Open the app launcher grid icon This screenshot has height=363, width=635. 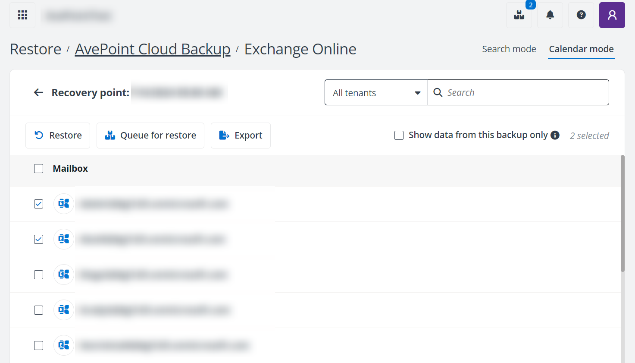[22, 15]
